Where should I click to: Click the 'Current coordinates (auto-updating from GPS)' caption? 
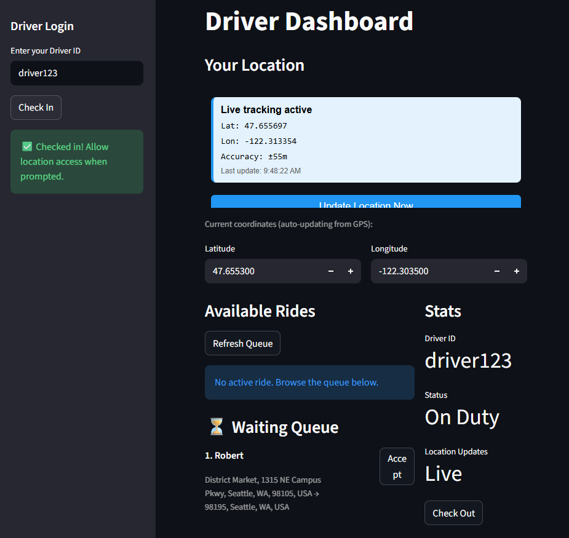click(288, 224)
